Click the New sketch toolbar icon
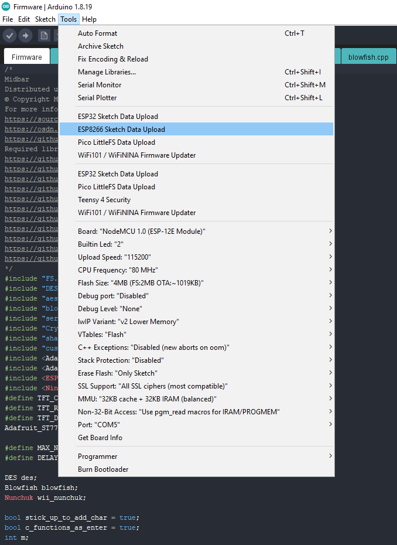 pyautogui.click(x=44, y=36)
